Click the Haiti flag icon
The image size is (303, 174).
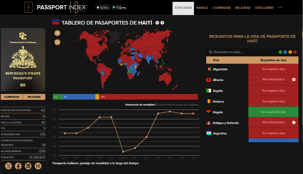pyautogui.click(x=56, y=22)
